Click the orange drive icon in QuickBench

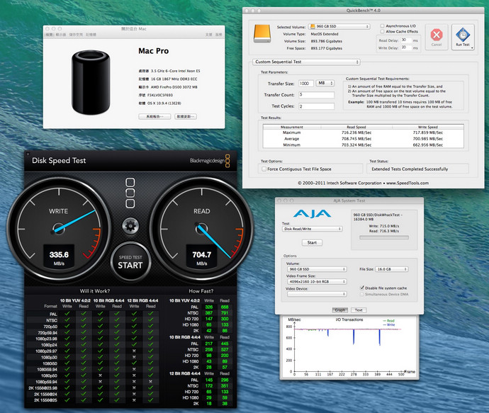click(x=262, y=34)
